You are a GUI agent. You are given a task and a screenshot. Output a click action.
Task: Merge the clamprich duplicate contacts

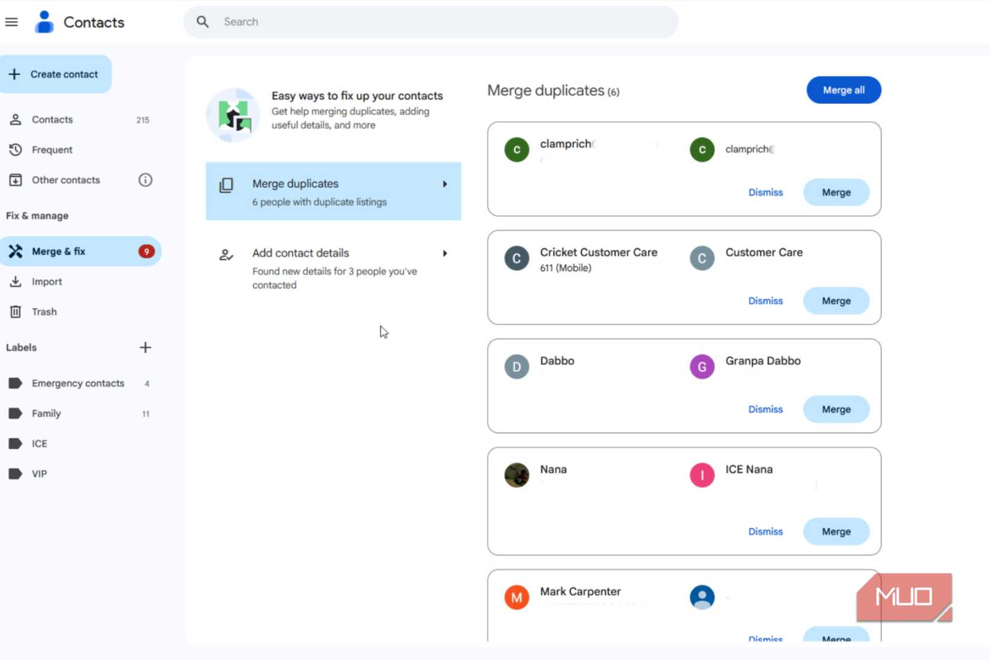tap(836, 192)
